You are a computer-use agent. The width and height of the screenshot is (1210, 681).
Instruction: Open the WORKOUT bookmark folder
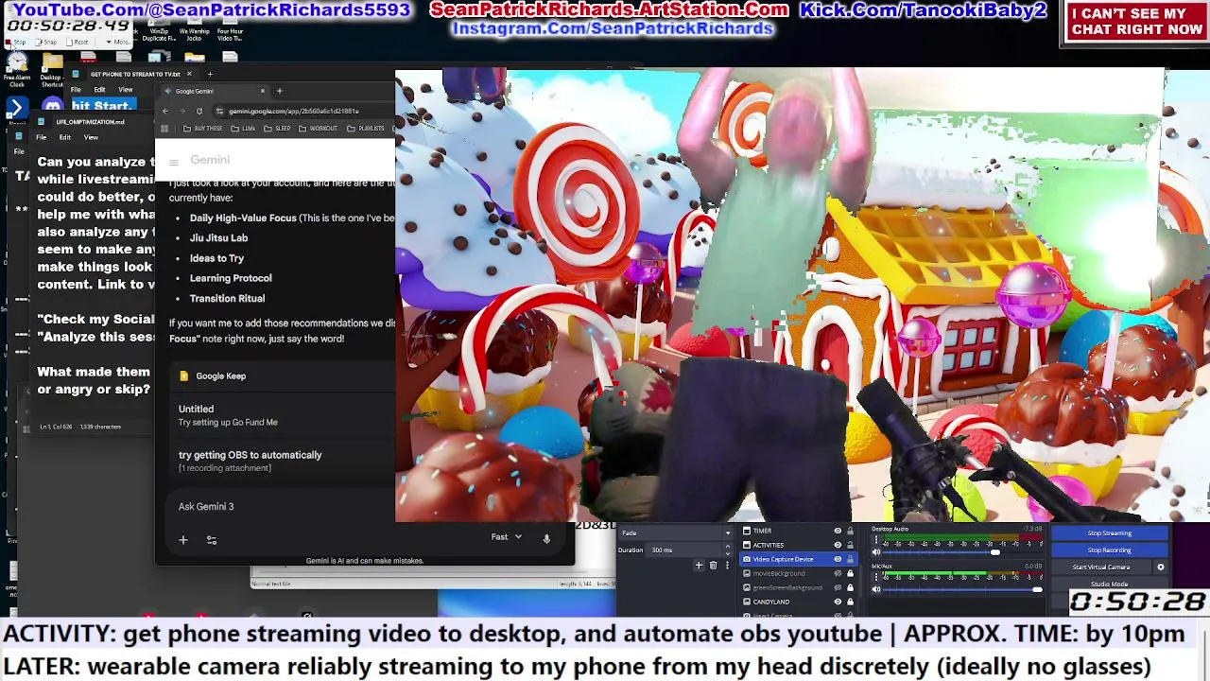pos(318,128)
